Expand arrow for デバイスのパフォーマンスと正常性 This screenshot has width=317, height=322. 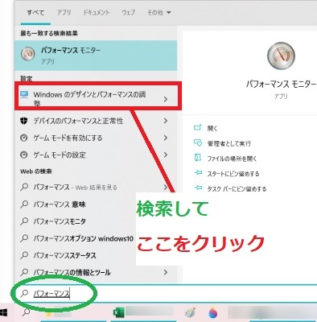click(166, 121)
